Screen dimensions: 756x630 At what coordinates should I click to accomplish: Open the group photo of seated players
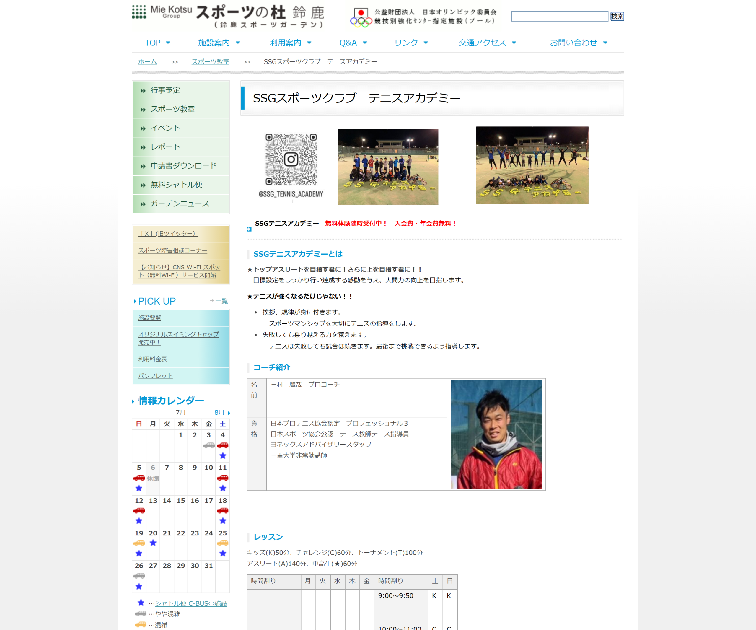click(388, 167)
